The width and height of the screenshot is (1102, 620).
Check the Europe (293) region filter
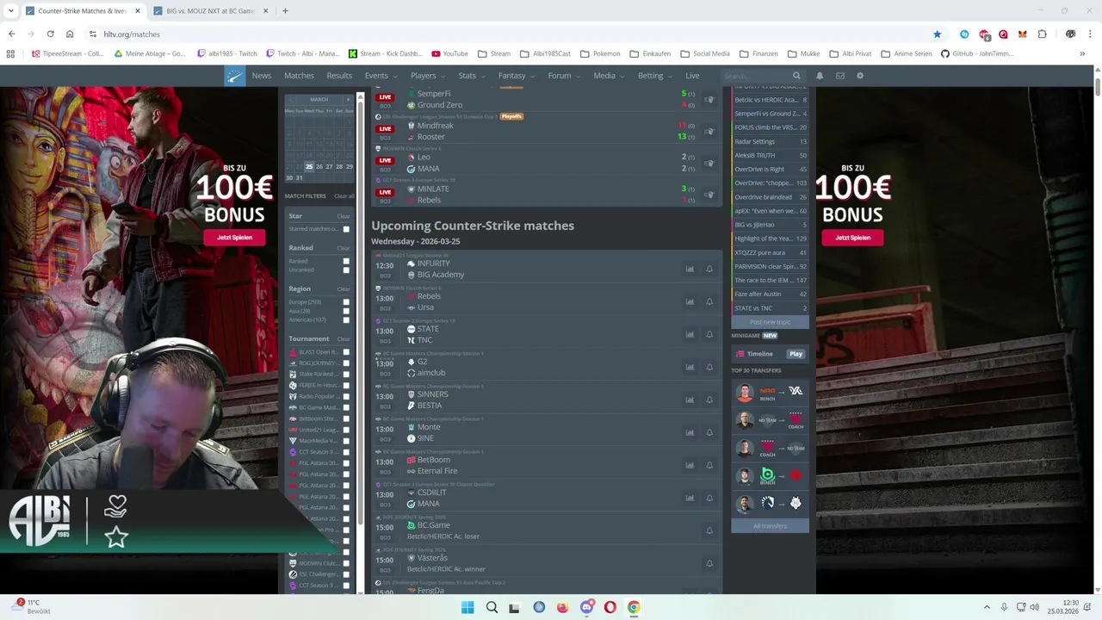[346, 302]
